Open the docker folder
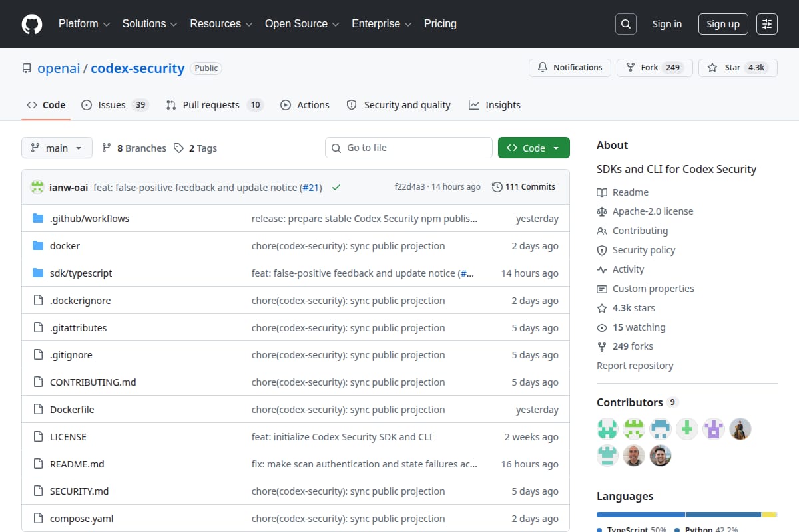The image size is (799, 532). tap(65, 246)
